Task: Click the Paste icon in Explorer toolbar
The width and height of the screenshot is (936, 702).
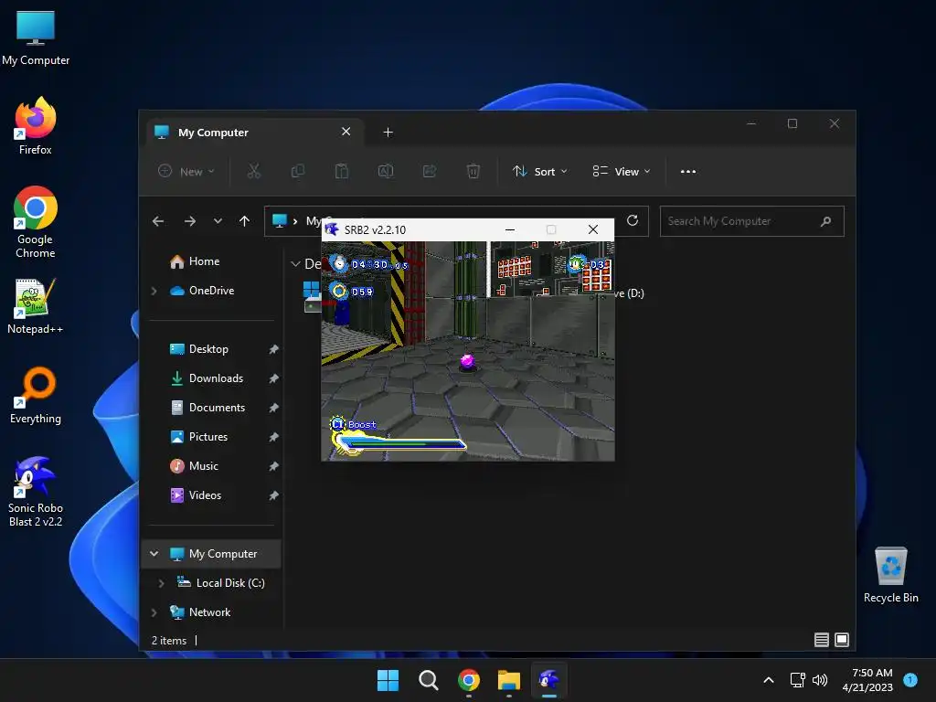Action: 342,171
